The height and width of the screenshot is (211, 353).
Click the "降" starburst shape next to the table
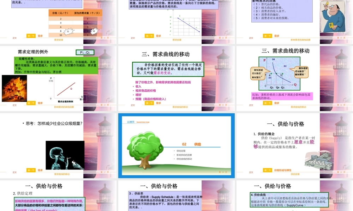(x=94, y=31)
